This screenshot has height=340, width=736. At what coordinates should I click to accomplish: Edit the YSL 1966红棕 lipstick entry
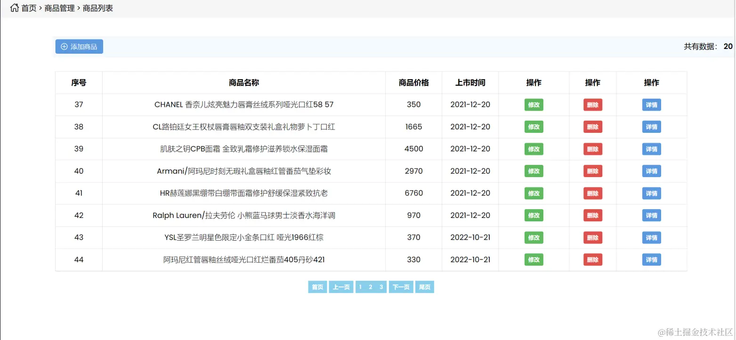[534, 237]
